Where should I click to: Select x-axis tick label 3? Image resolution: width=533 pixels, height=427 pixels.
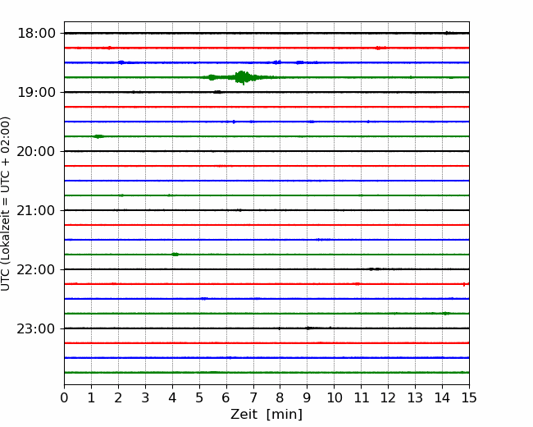[x=145, y=397]
